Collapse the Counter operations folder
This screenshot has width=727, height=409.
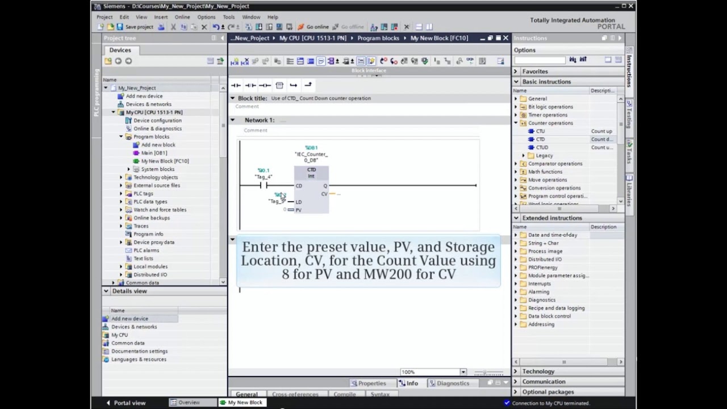(516, 123)
